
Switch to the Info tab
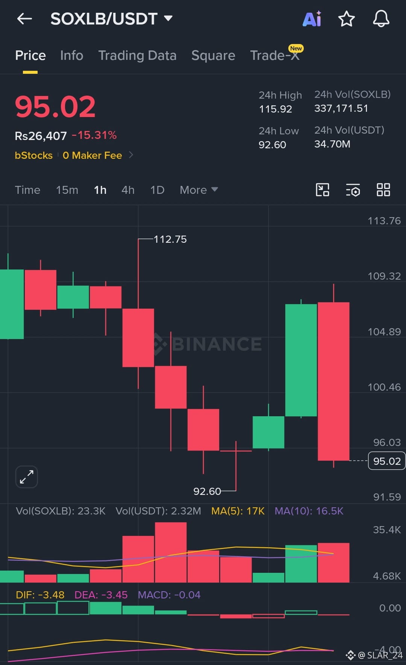pos(71,56)
